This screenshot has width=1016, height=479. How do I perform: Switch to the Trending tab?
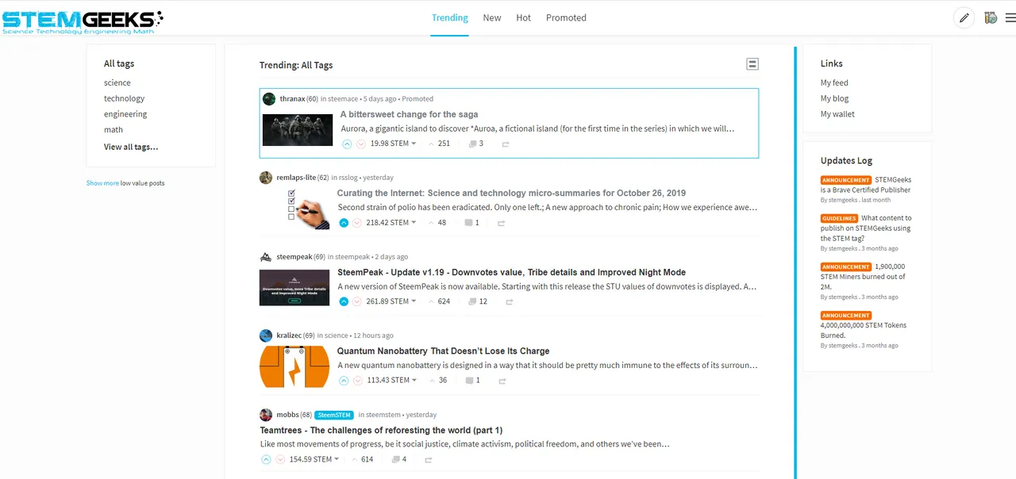pyautogui.click(x=450, y=17)
